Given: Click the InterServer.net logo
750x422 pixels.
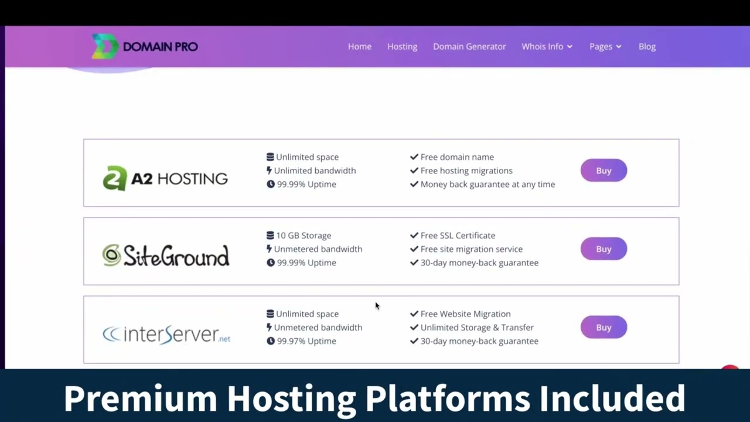Looking at the screenshot, I should [166, 334].
